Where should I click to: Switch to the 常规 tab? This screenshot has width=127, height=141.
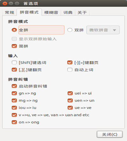pos(10,12)
